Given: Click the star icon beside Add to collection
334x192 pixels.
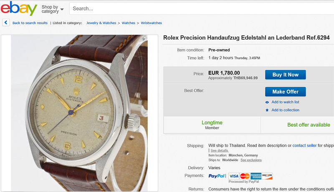Looking at the screenshot, I should [x=267, y=110].
